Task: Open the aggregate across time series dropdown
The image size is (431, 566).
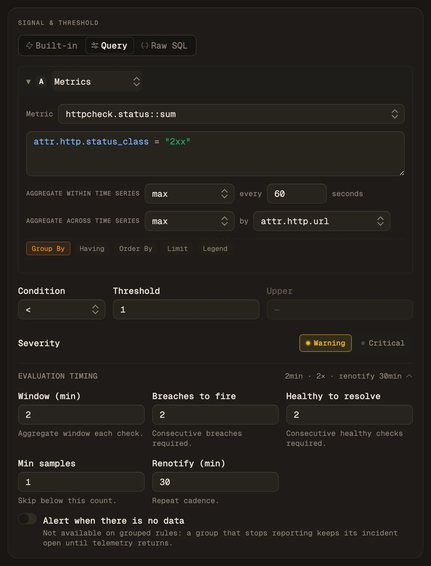Action: pos(189,221)
